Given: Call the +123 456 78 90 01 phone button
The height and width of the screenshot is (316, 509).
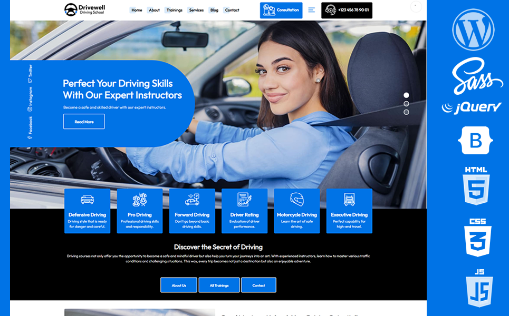Looking at the screenshot, I should tap(347, 10).
